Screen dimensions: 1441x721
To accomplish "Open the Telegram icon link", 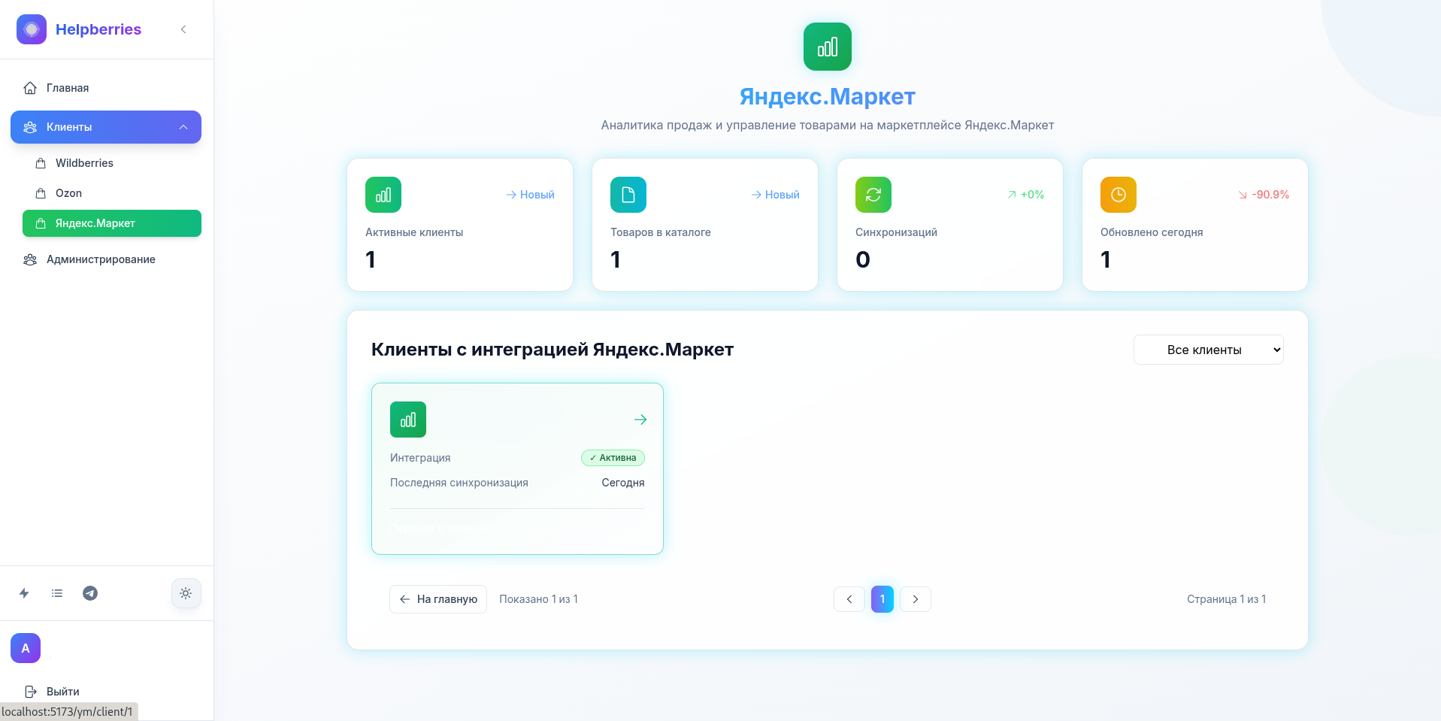I will point(90,593).
